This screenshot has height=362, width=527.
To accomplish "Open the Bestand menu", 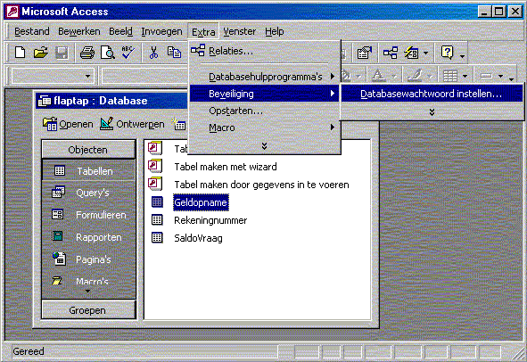I will (32, 31).
